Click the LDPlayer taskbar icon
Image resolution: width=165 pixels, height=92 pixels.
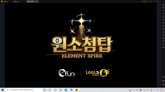(x=77, y=90)
